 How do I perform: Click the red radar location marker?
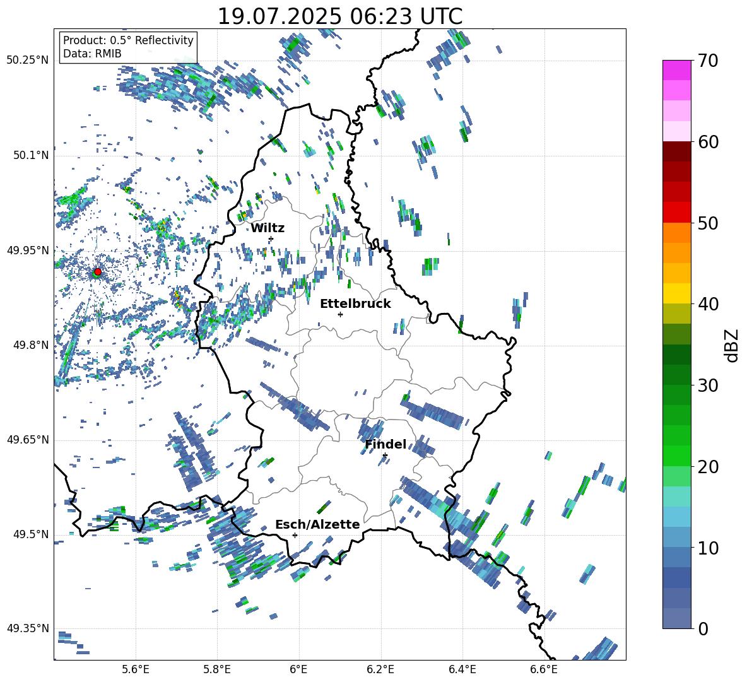[x=98, y=271]
